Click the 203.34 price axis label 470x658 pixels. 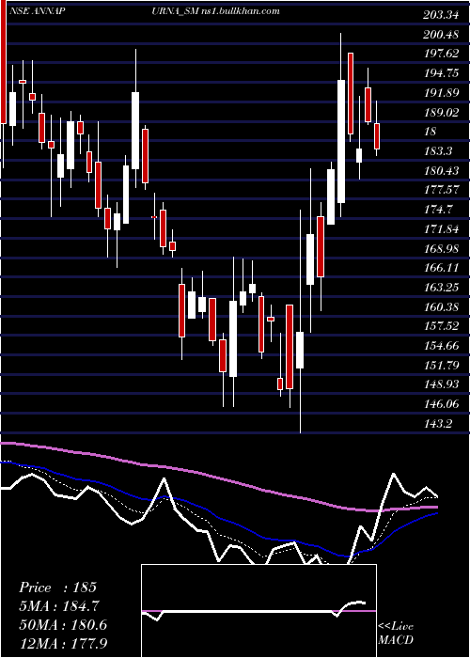(x=441, y=16)
